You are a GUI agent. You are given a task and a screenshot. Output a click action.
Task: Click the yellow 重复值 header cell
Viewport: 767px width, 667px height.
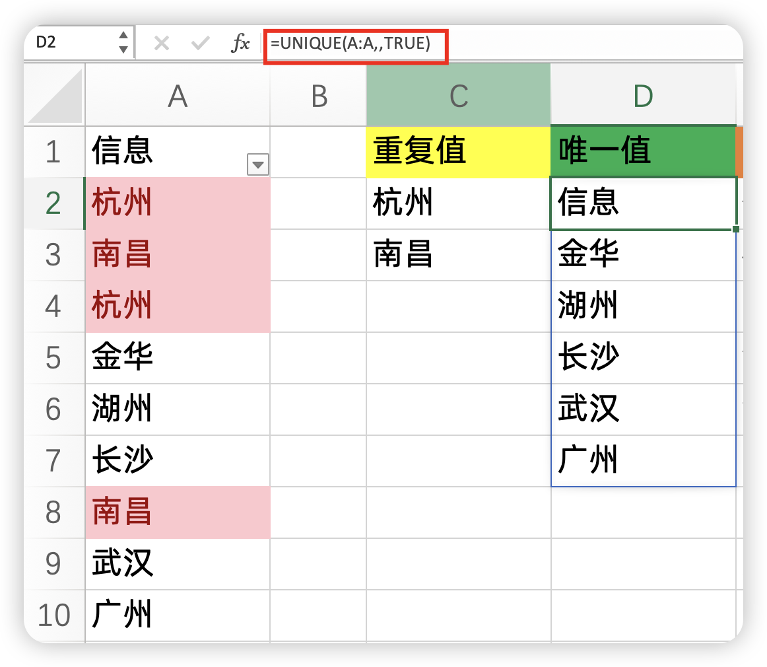point(458,152)
